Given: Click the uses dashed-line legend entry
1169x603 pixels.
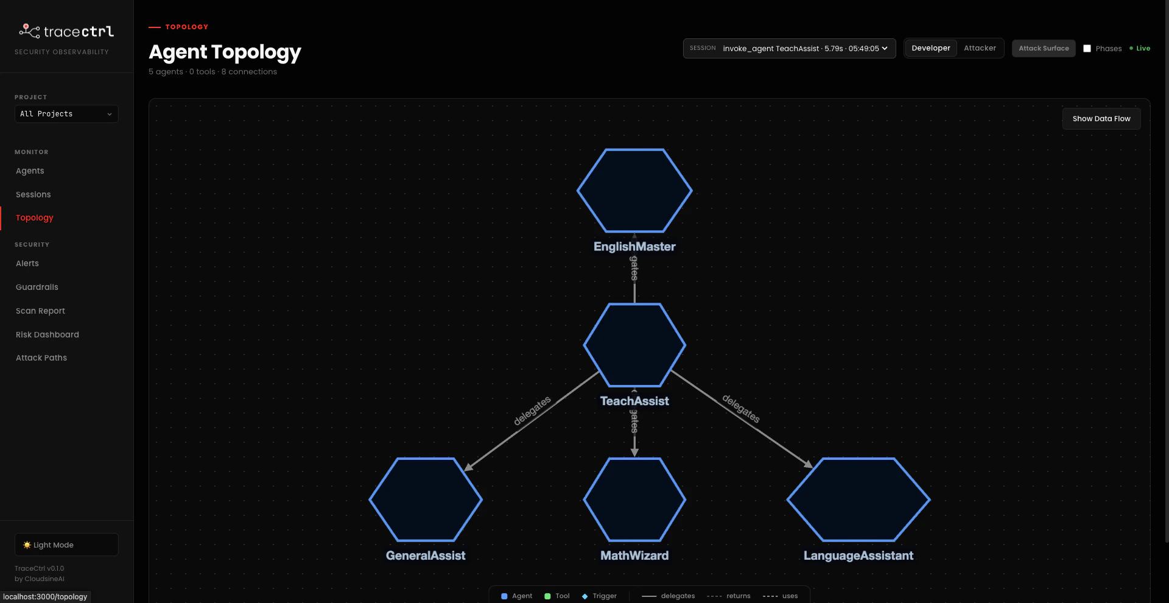Looking at the screenshot, I should tap(780, 596).
